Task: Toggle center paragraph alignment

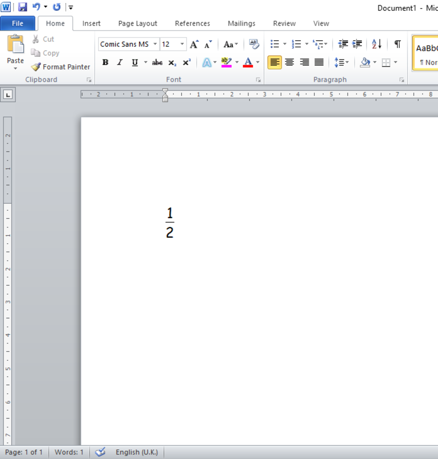Action: click(x=290, y=62)
